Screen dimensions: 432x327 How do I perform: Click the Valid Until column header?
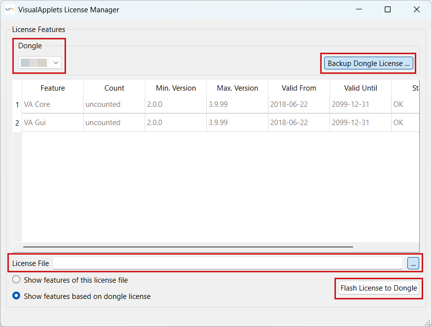coord(361,88)
